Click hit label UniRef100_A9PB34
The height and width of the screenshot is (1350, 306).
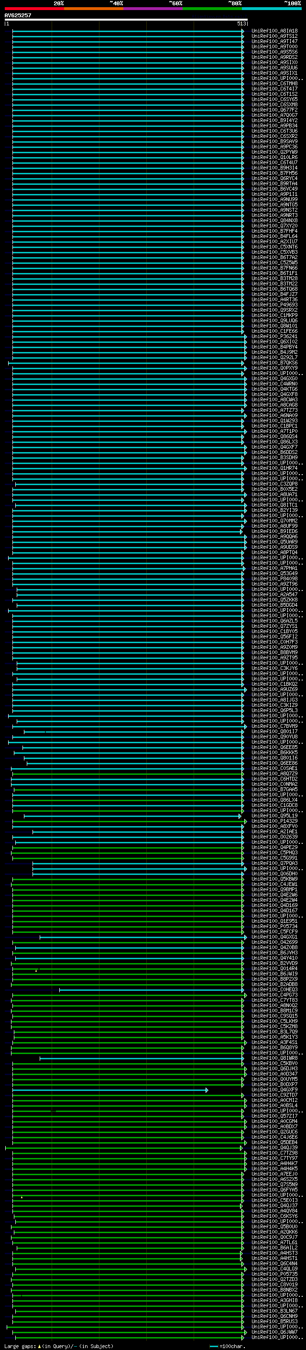pos(274,126)
